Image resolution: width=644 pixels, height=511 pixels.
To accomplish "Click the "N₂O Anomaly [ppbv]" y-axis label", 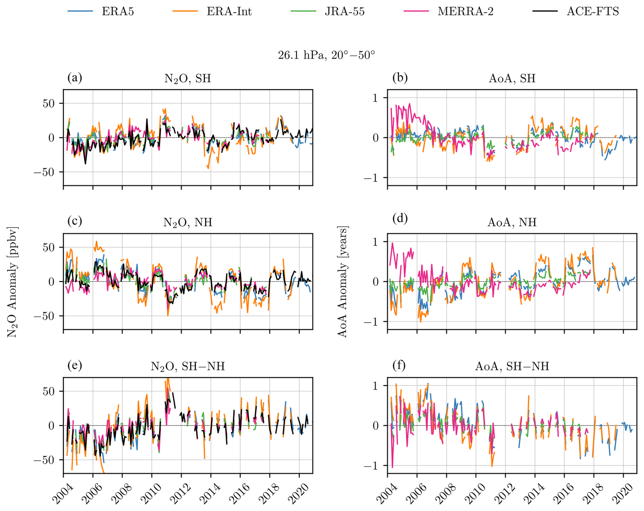I will [12, 282].
